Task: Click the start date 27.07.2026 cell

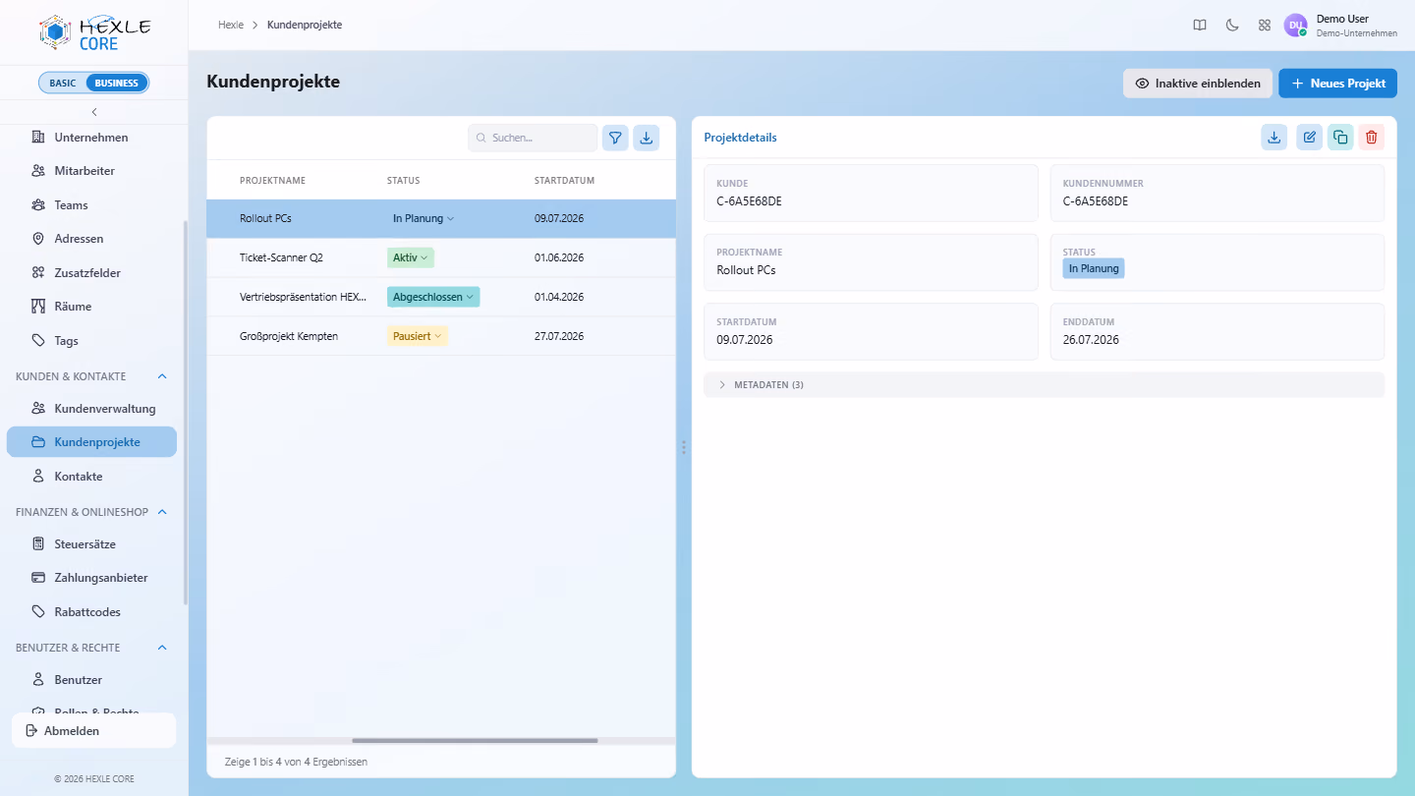Action: click(559, 336)
